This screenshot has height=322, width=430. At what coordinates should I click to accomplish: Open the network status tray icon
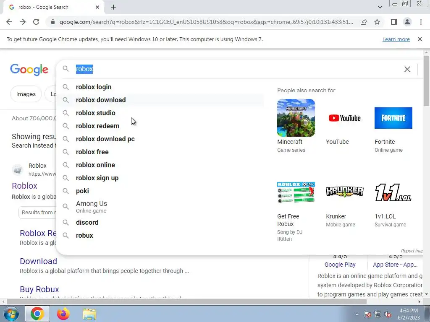378,314
